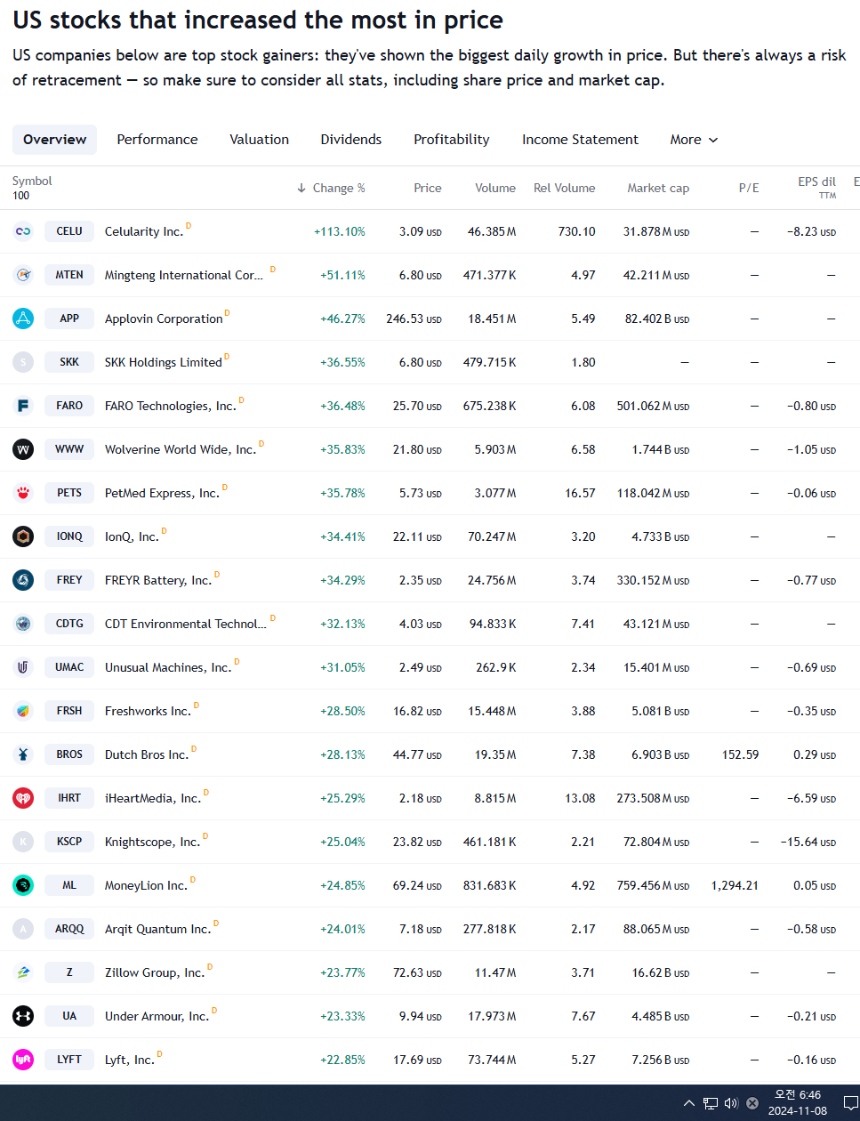
Task: Click the Unusual Machines logo icon
Action: [x=23, y=667]
